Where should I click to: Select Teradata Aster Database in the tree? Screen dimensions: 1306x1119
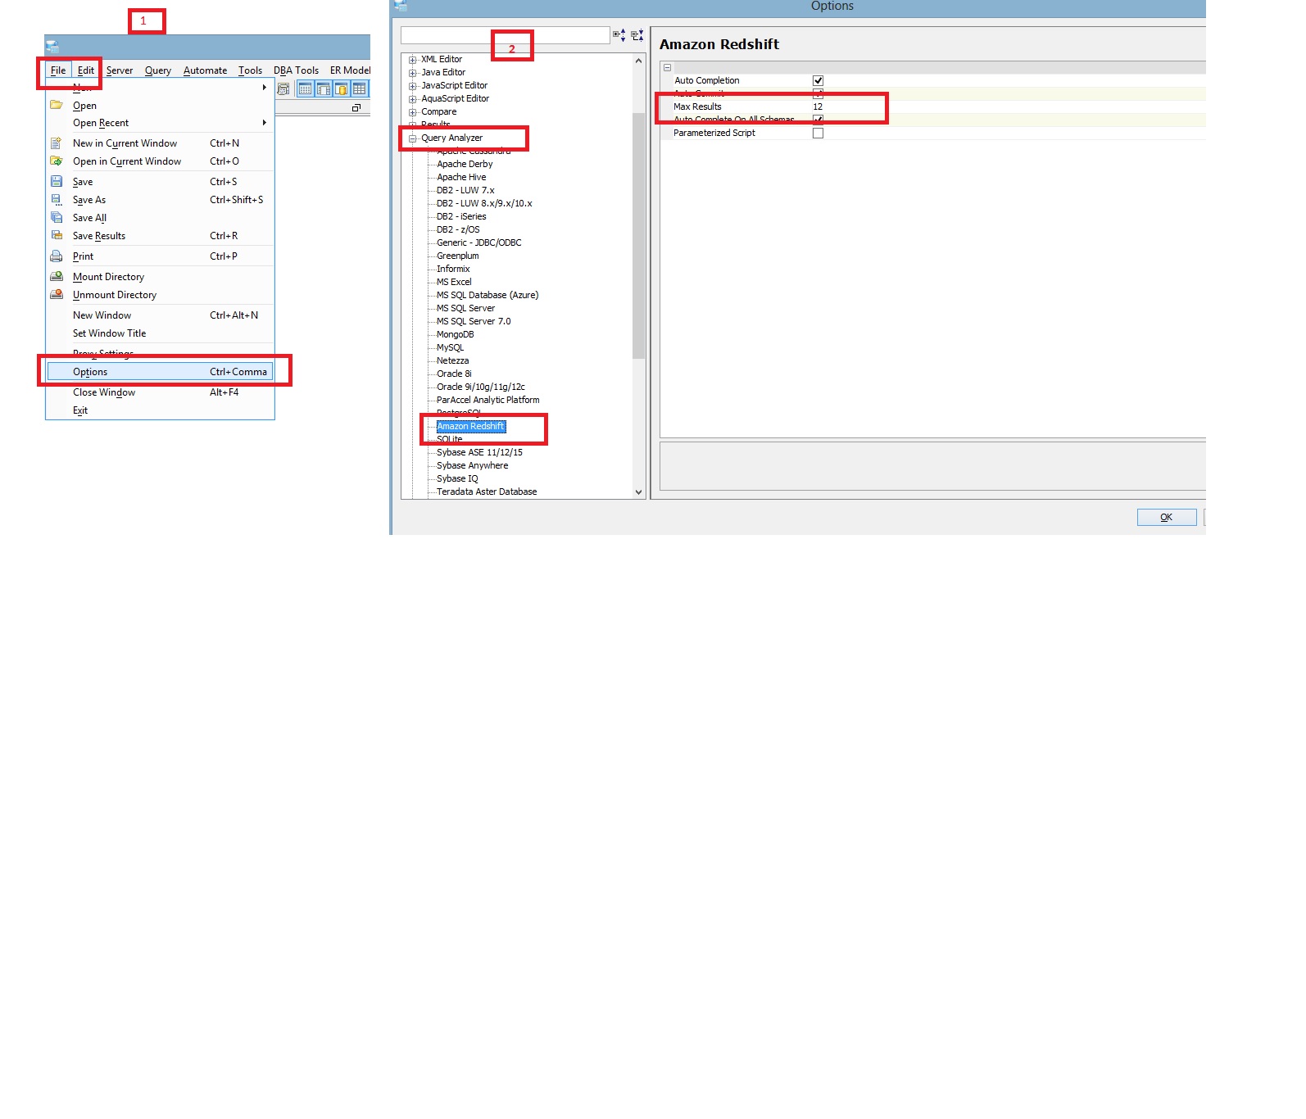pyautogui.click(x=487, y=492)
